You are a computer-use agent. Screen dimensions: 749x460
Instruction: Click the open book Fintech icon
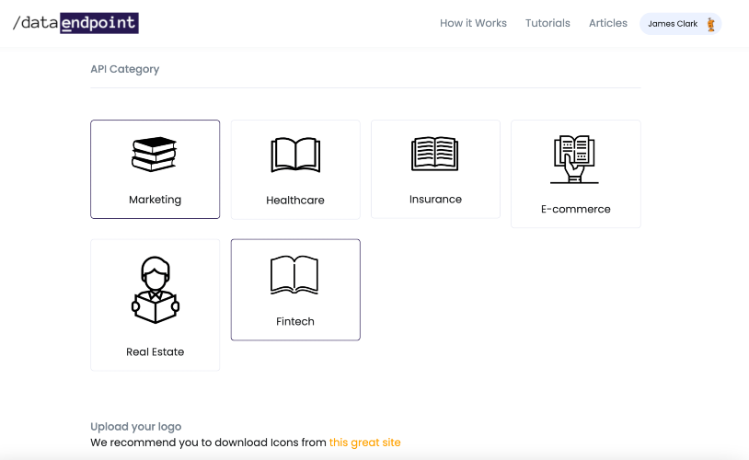coord(294,275)
